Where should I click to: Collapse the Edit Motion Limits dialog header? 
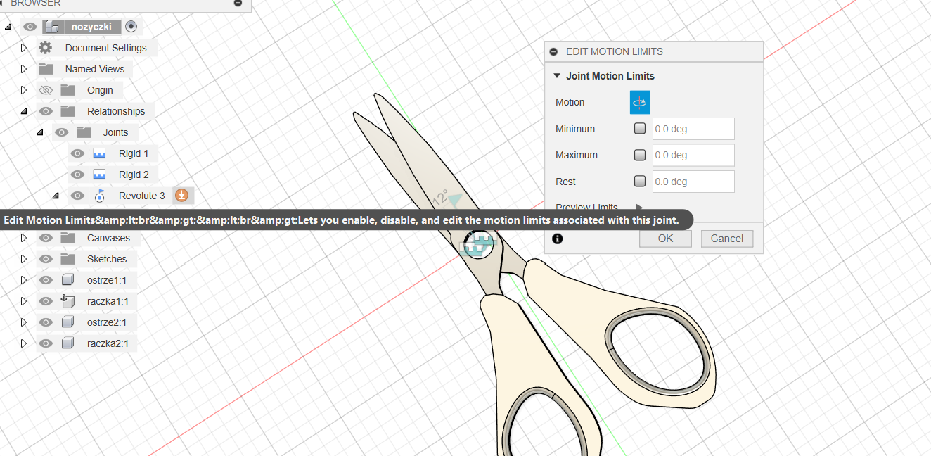coord(553,51)
